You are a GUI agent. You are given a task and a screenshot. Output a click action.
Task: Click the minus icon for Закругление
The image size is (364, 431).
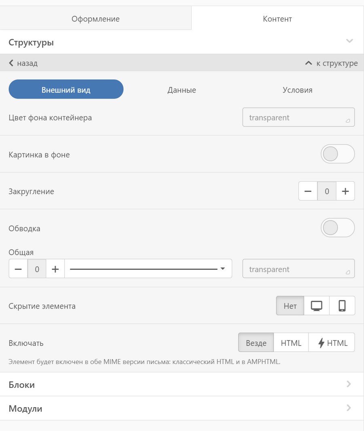pyautogui.click(x=308, y=191)
